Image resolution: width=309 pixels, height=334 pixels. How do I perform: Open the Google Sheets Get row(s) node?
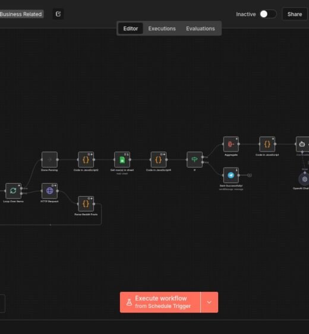122,159
